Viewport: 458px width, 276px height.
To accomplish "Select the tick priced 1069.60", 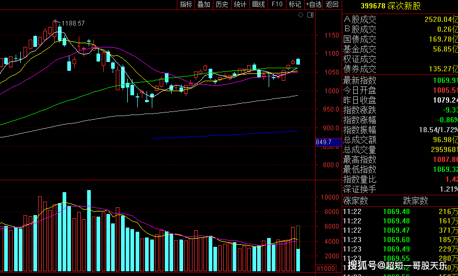I will (x=400, y=240).
